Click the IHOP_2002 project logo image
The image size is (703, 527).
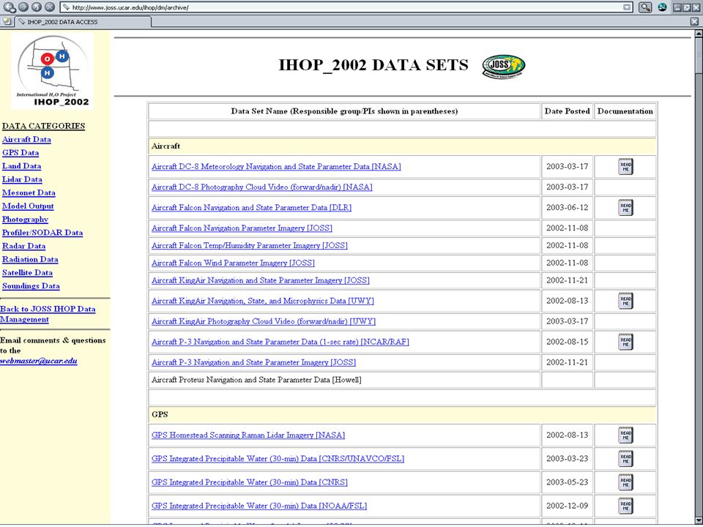53,71
